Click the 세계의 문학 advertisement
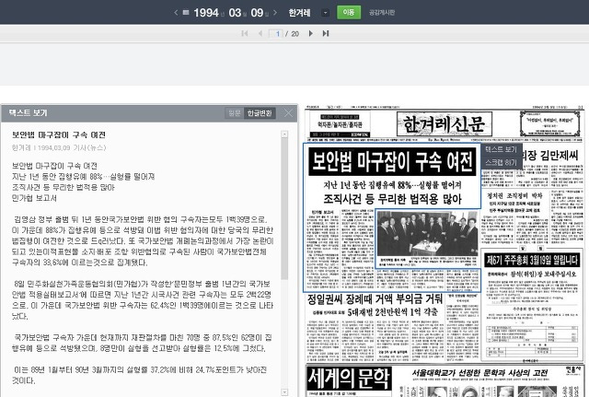 pyautogui.click(x=349, y=380)
